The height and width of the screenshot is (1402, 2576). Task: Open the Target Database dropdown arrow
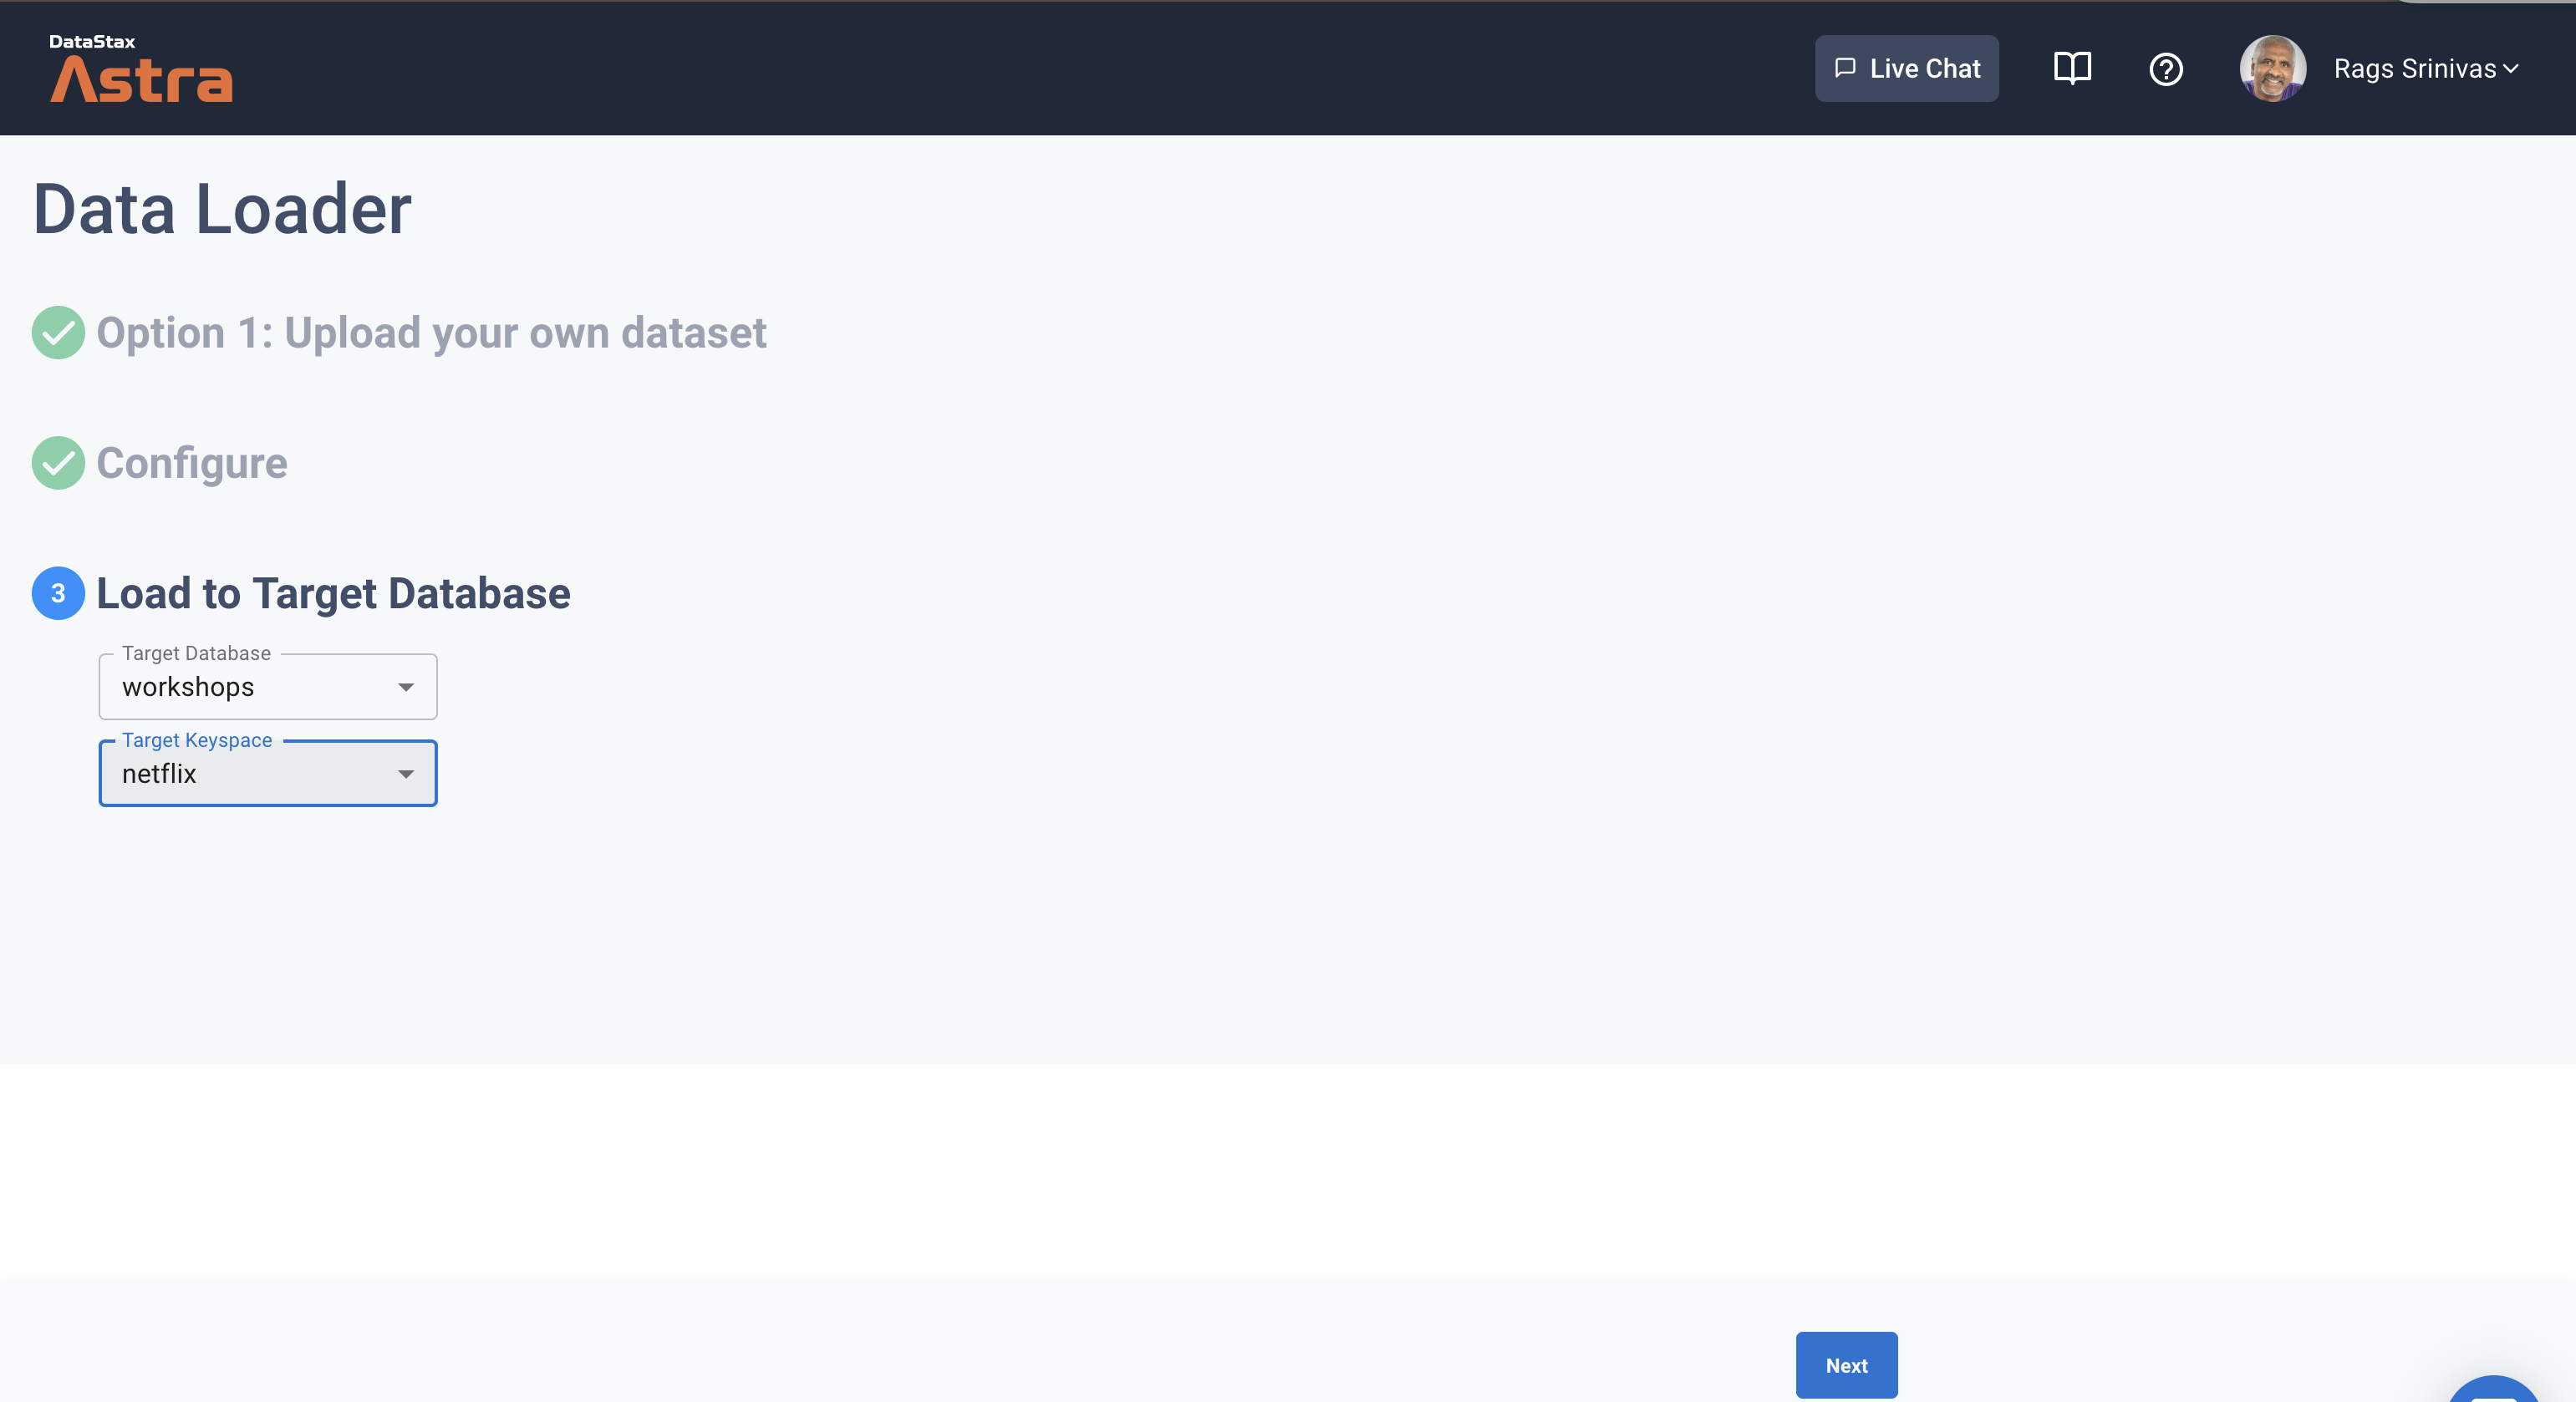point(405,688)
